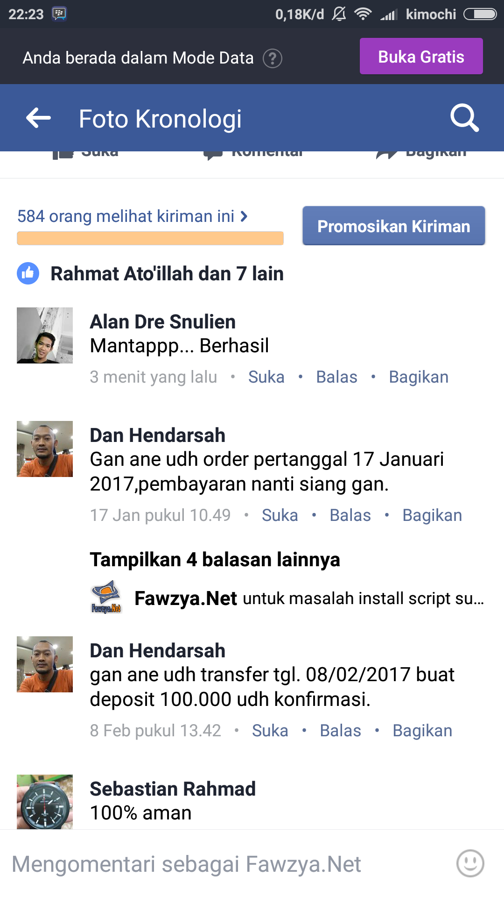Open list of Rahmat Ato'illah dan 7 lain
The image size is (504, 897).
click(x=167, y=274)
